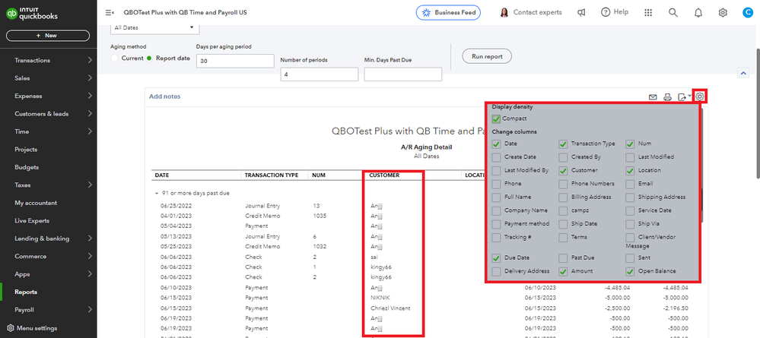The width and height of the screenshot is (760, 338).
Task: Collapse the 91 or more days group
Action: [x=157, y=193]
